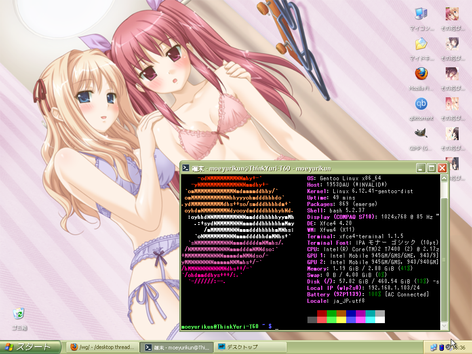Screen dimensions: 472x354
Task: Click the 'Locale: ja_JP.utf8' line
Action: [x=336, y=301]
